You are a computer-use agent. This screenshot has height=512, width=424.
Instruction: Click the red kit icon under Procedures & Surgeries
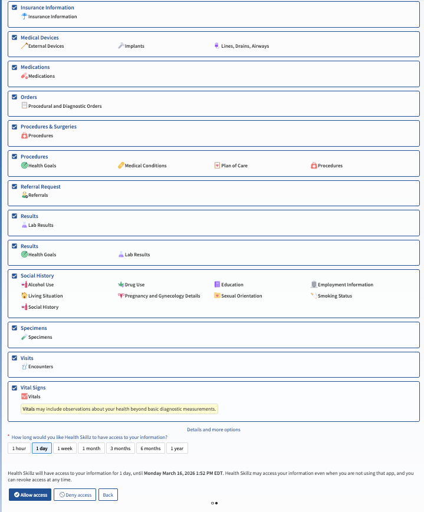(24, 136)
